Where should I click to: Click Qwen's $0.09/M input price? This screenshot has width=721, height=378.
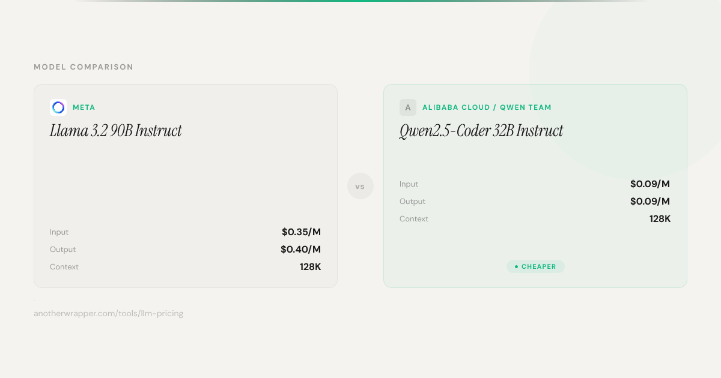pyautogui.click(x=650, y=184)
